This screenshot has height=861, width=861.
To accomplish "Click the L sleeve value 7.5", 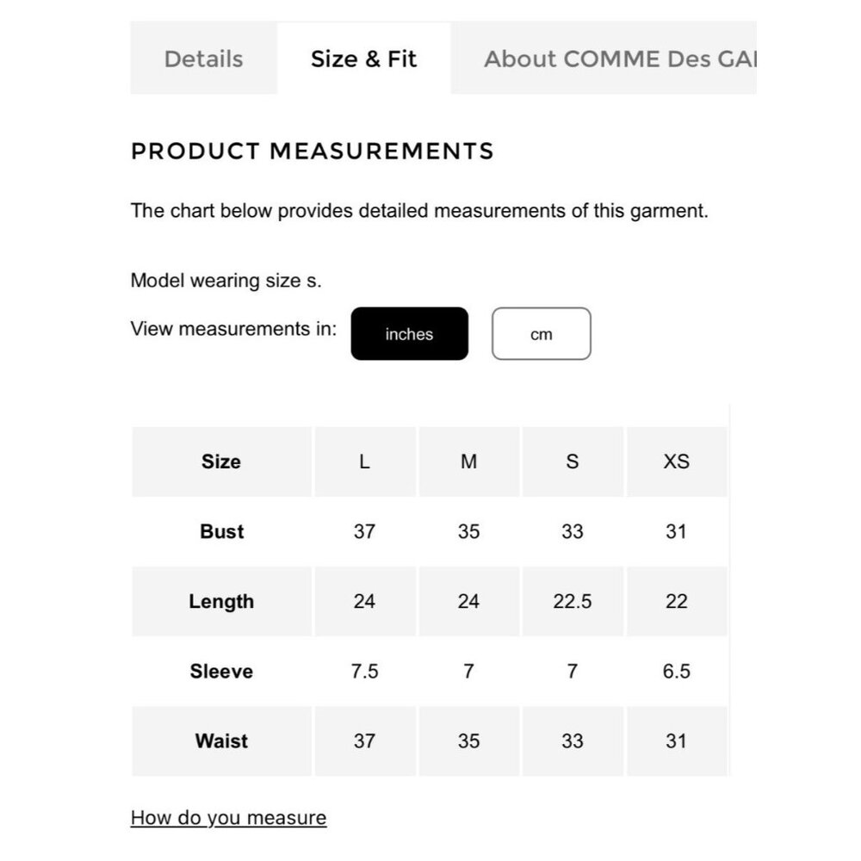I will click(x=364, y=671).
